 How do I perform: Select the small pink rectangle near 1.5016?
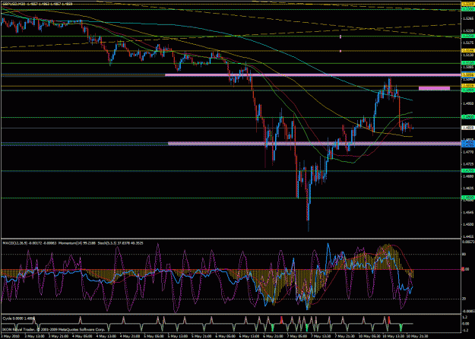434,88
